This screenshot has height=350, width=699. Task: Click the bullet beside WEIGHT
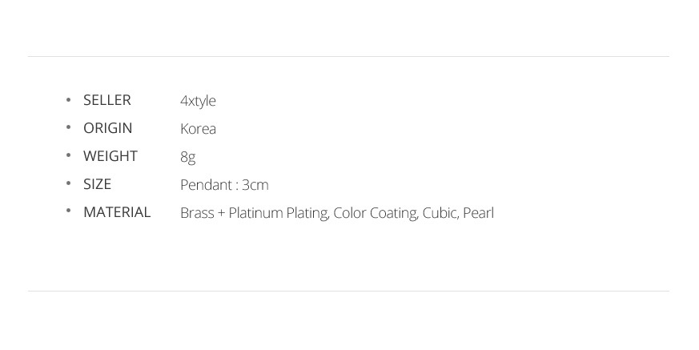(68, 155)
